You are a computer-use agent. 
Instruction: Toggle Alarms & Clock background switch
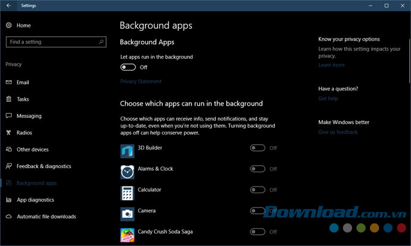258,169
